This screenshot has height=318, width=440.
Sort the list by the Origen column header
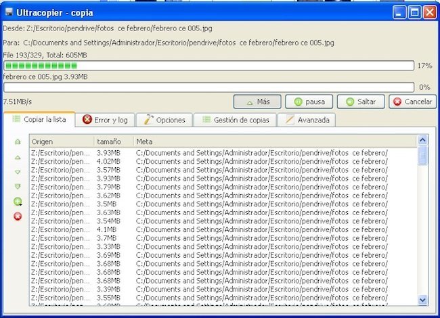pyautogui.click(x=62, y=141)
